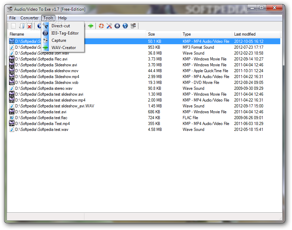Click the FLAC File type cell
The width and height of the screenshot is (292, 230).
click(x=190, y=118)
